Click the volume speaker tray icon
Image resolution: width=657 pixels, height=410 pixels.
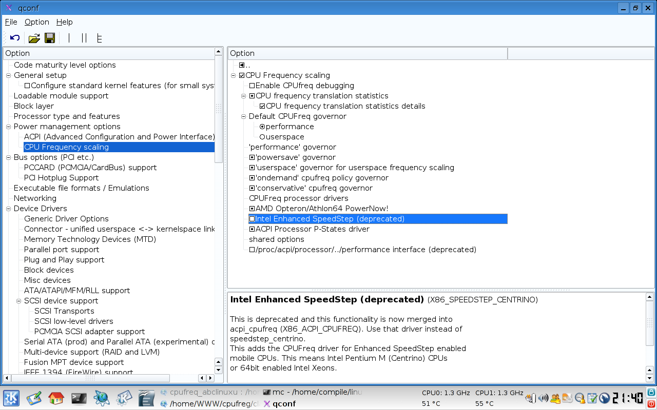click(543, 398)
